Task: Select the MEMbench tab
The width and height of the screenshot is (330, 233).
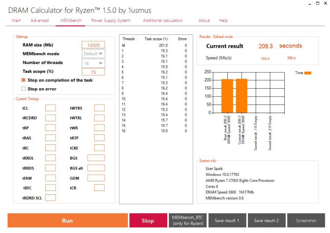Action: [71, 21]
